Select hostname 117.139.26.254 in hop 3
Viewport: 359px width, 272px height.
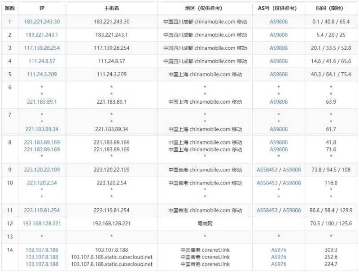point(111,48)
